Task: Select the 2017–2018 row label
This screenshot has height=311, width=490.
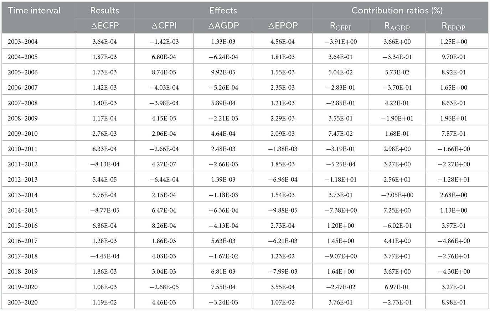Action: click(22, 256)
